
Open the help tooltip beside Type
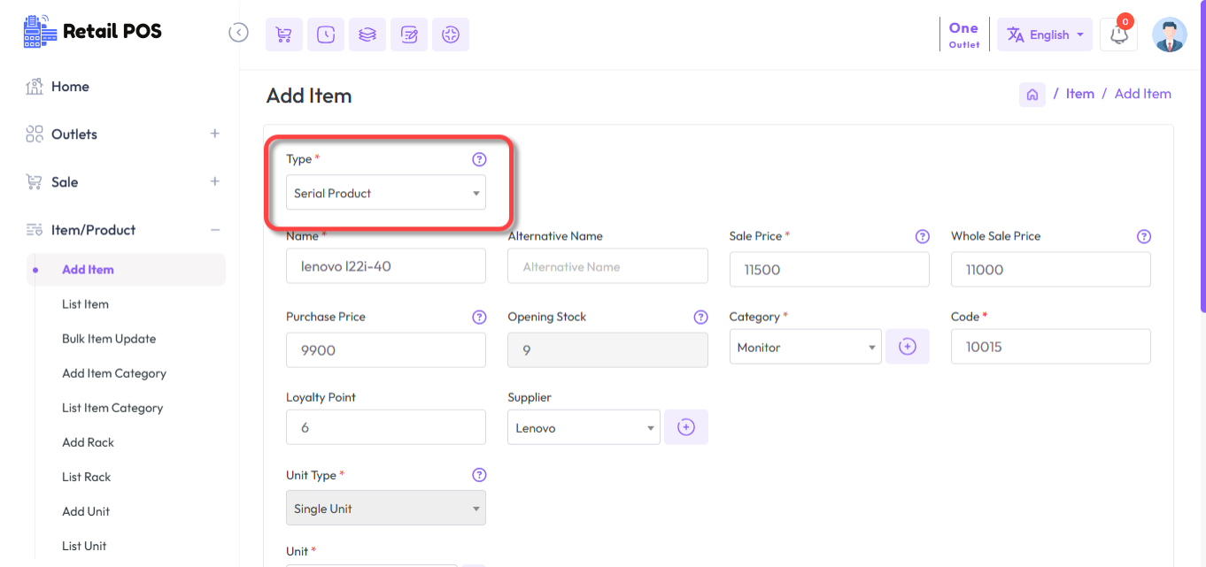[479, 159]
